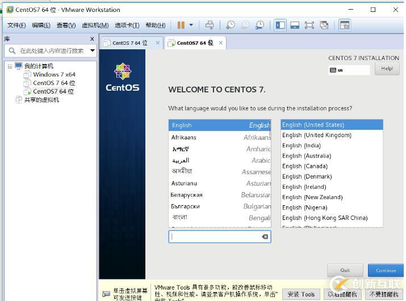Select Assamese in the language list
The width and height of the screenshot is (406, 301).
(x=220, y=172)
